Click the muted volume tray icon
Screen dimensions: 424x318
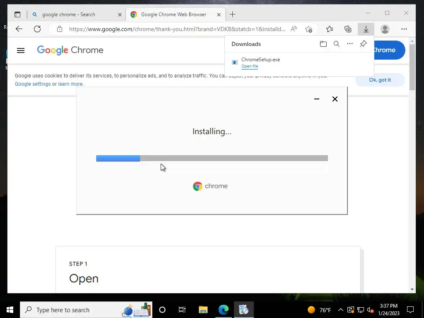tap(371, 310)
